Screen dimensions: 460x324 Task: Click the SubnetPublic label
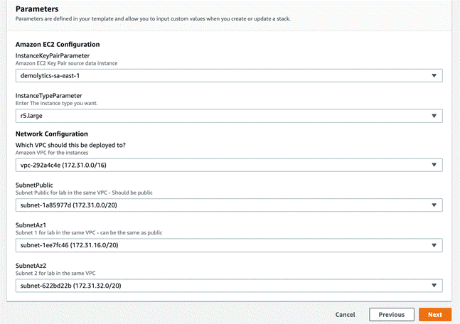(34, 185)
